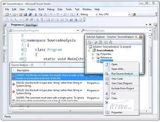Select the SA1633 file header warning row
Screen dimensions: 160x122
pos(57,77)
